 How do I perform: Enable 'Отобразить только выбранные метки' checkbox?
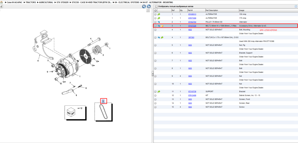(156, 7)
